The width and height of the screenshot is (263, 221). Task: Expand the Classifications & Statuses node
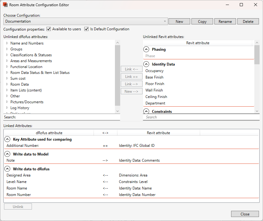(7, 55)
